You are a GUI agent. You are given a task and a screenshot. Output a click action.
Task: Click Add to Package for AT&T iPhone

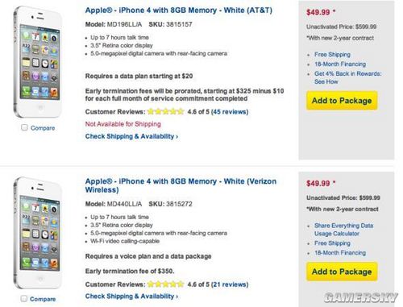342,101
